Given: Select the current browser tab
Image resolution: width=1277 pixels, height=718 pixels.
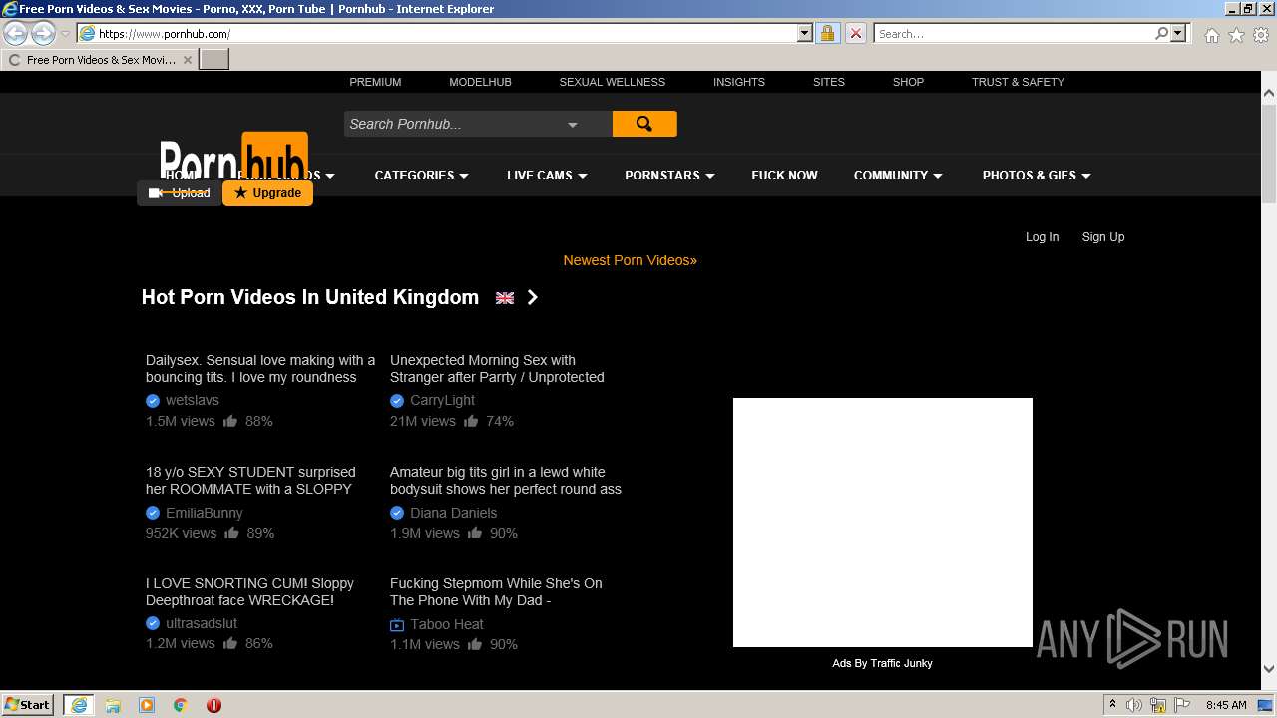Looking at the screenshot, I should click(x=100, y=60).
